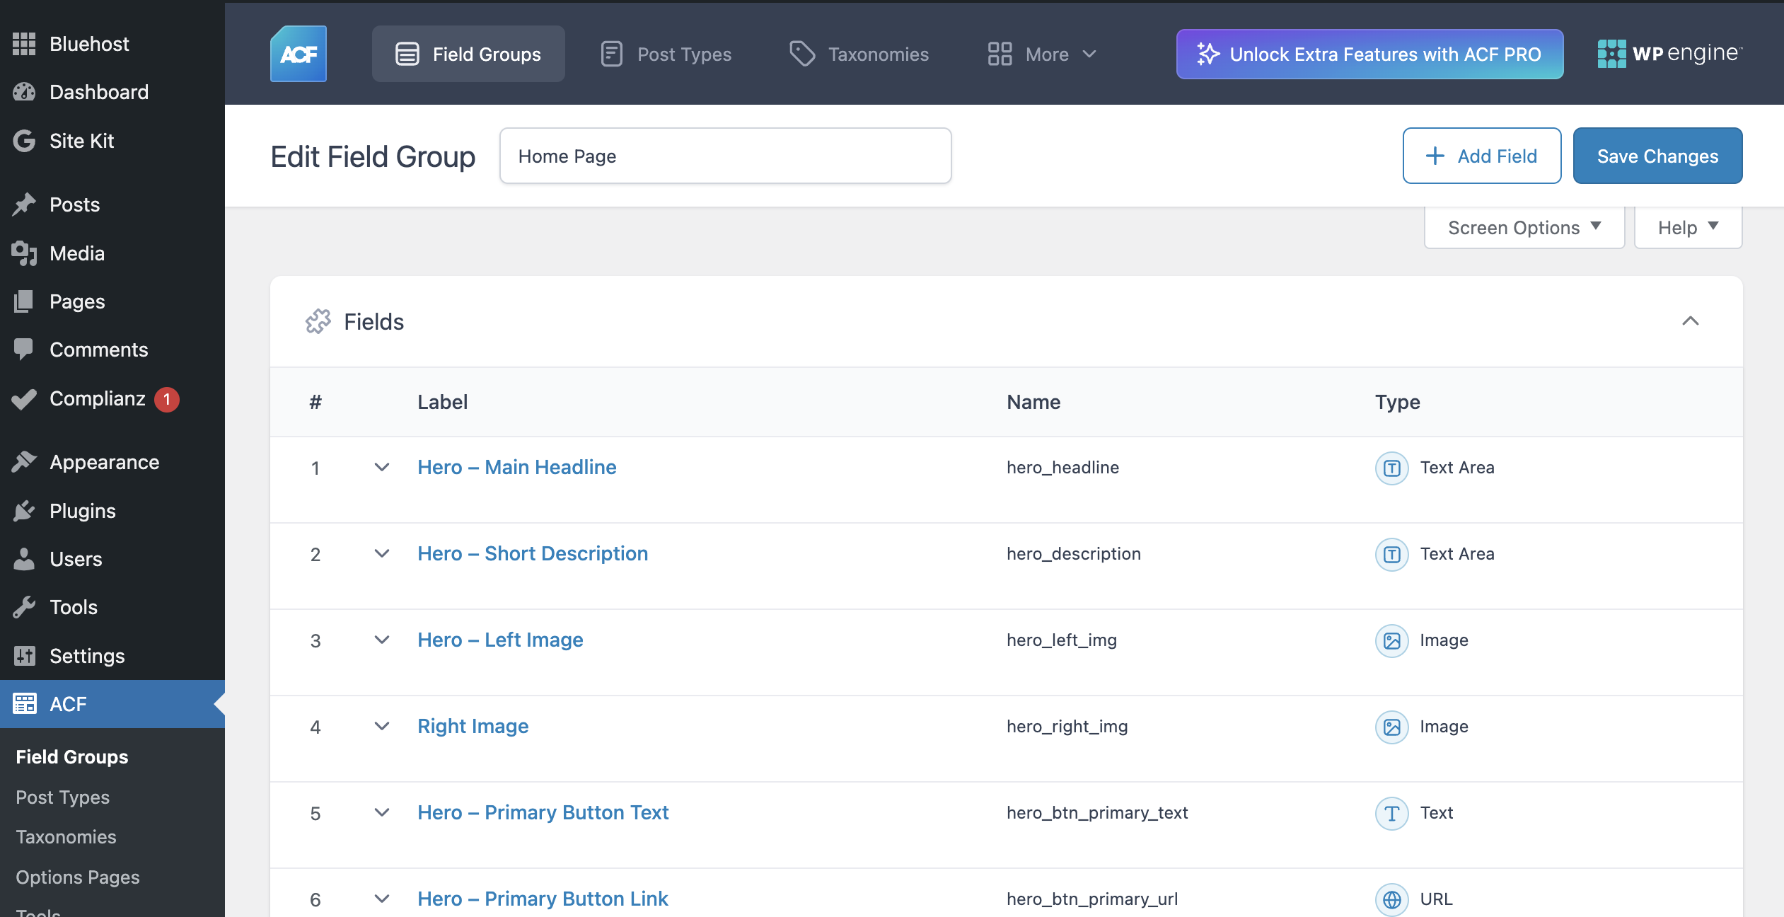Viewport: 1784px width, 917px height.
Task: Open the Screen Options dropdown
Action: pyautogui.click(x=1524, y=227)
